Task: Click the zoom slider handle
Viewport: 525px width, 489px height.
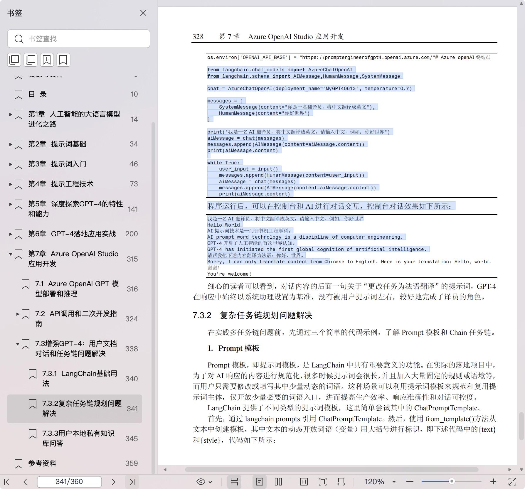Action: tap(452, 481)
